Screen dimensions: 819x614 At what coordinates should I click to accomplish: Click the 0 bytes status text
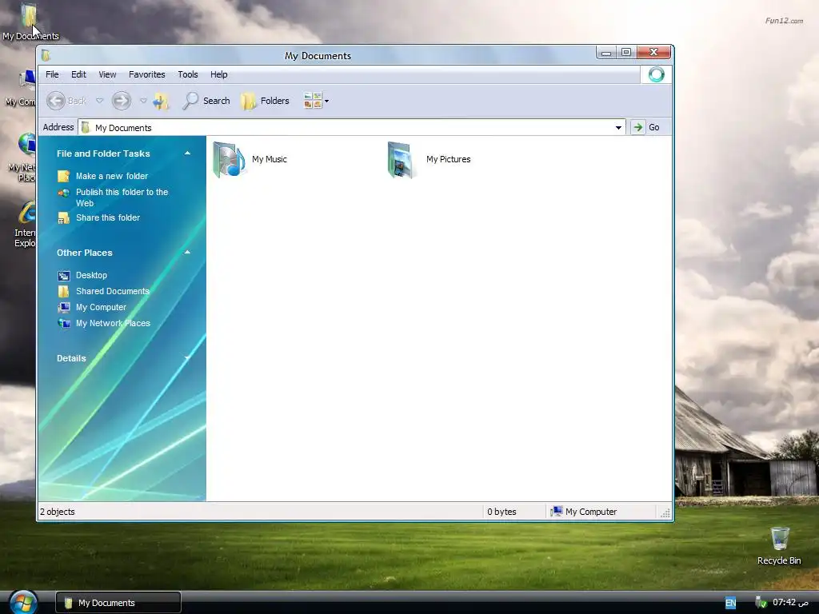(x=501, y=512)
